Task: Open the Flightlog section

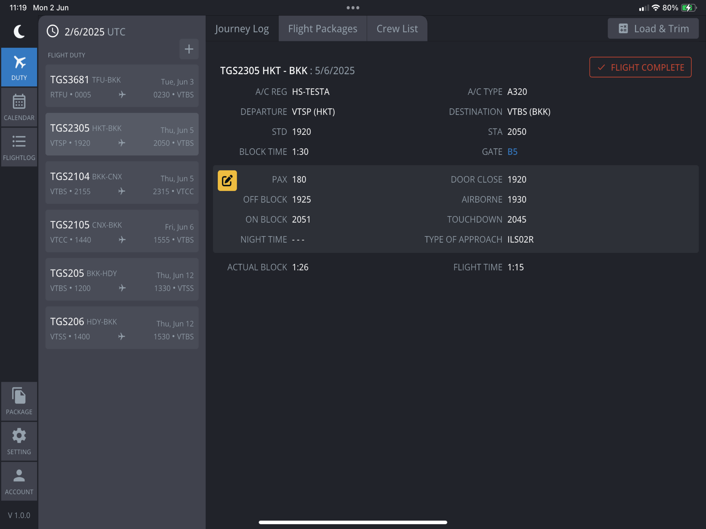Action: point(19,147)
